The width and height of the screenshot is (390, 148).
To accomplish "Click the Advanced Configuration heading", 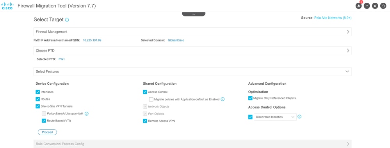I will coord(267,84).
